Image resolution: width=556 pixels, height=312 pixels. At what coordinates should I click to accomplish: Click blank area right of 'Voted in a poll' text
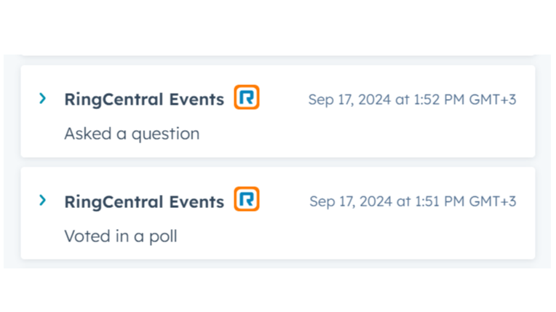[364, 236]
